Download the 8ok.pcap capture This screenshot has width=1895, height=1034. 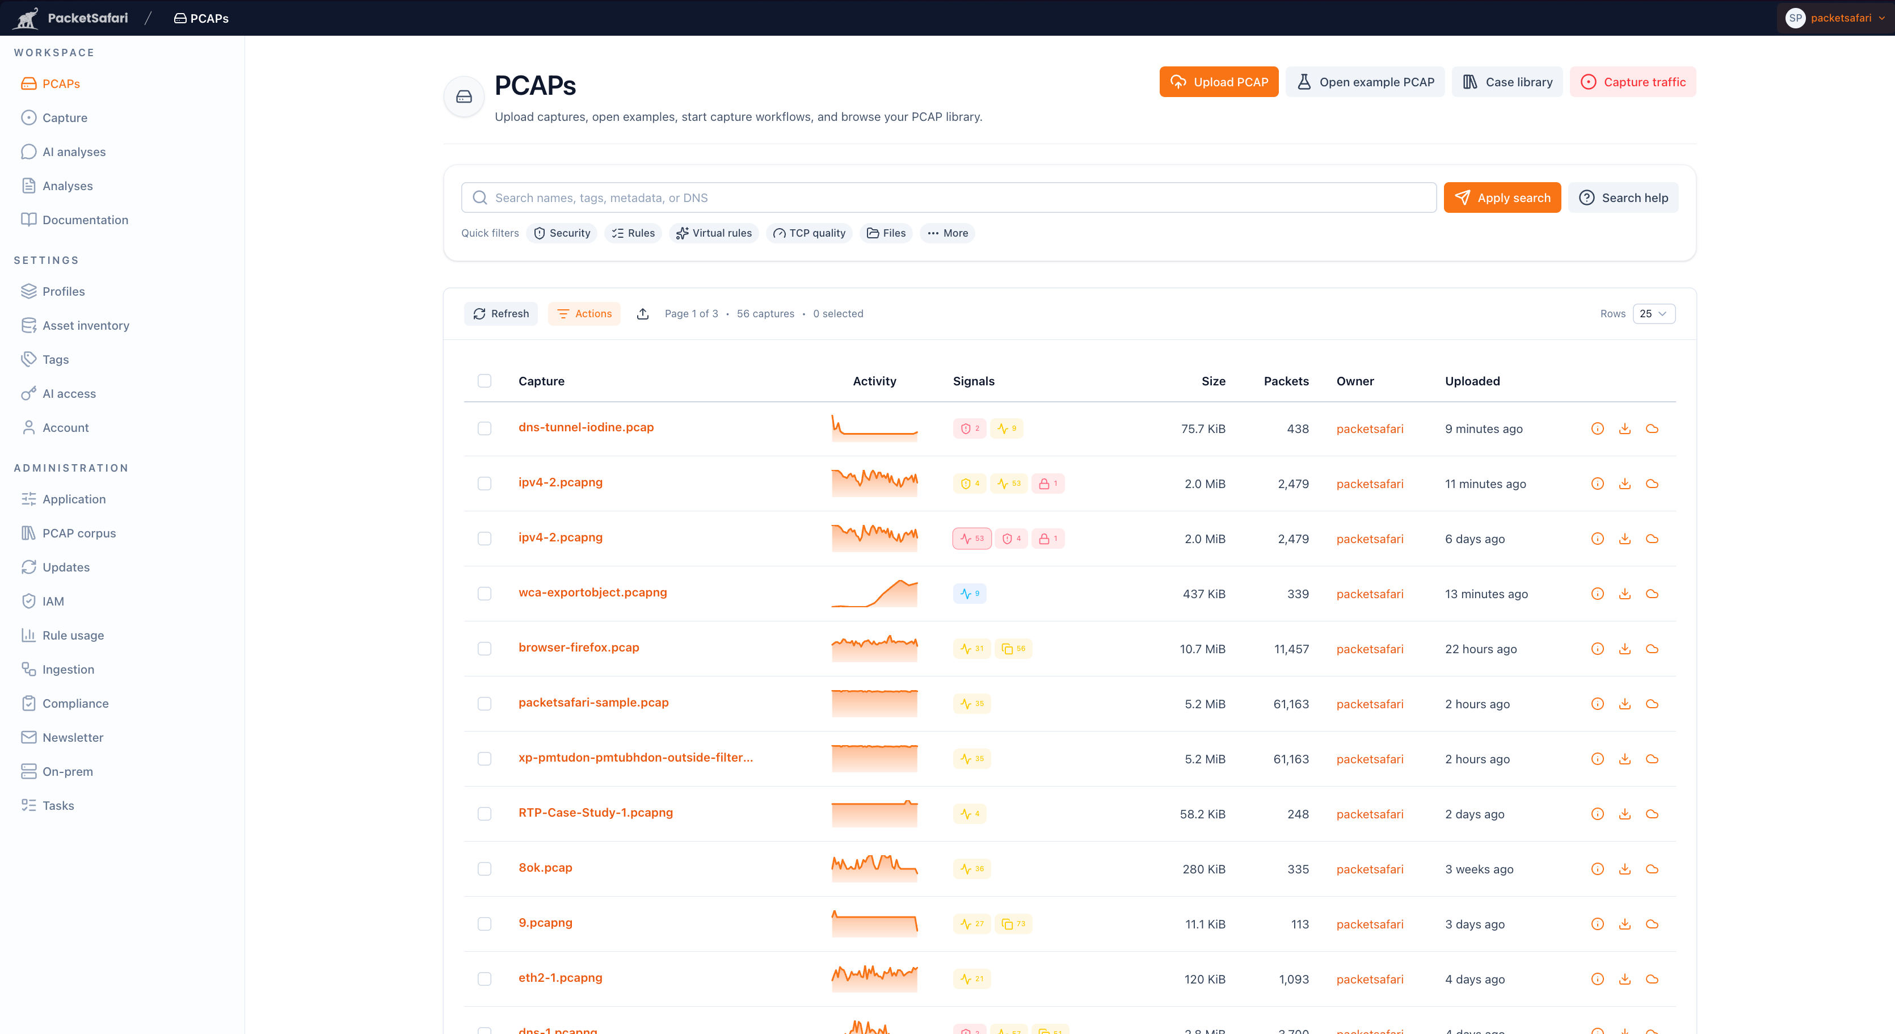pos(1625,869)
